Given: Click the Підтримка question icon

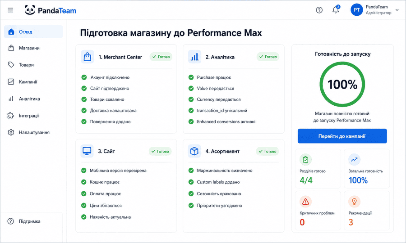Looking at the screenshot, I should (x=11, y=221).
